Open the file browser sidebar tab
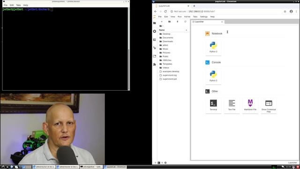This screenshot has height=169, width=300. click(155, 23)
